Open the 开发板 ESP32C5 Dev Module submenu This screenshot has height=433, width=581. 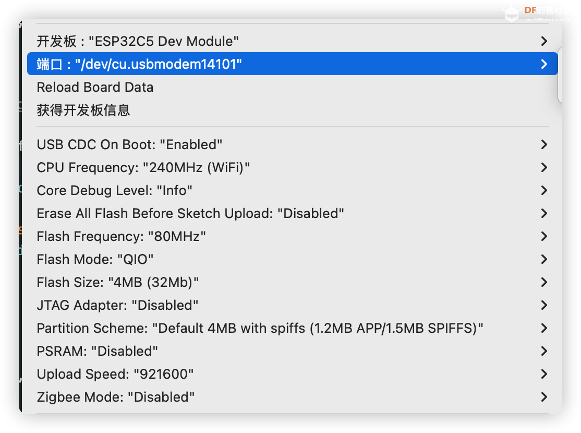[x=138, y=41]
